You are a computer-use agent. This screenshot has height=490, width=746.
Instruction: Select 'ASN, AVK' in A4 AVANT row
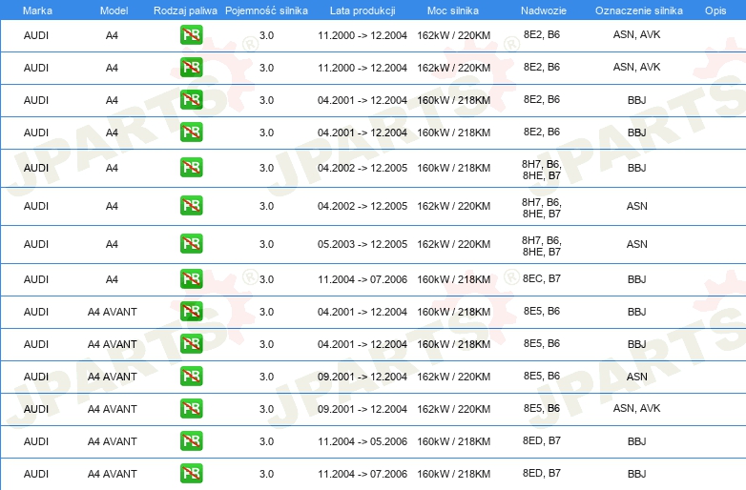[x=636, y=408]
